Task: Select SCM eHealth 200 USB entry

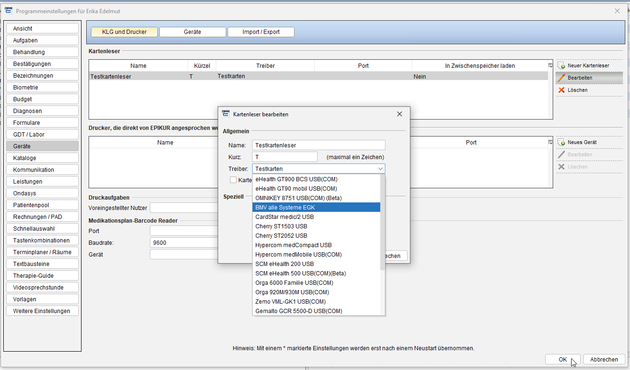Action: (316, 264)
